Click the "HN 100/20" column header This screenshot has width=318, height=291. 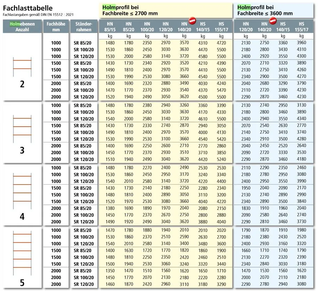(147, 27)
